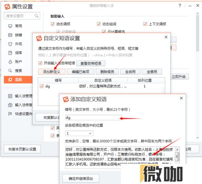Click Sogou logo in 自定义短语设置 title
Viewport: 202px width, 184px height.
(39, 39)
